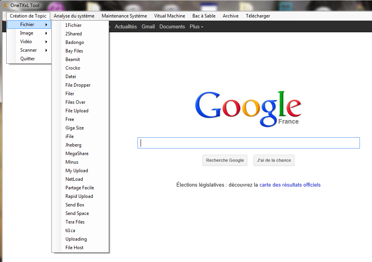Open the Télécharger menu
This screenshot has height=262, width=372.
pyautogui.click(x=258, y=16)
